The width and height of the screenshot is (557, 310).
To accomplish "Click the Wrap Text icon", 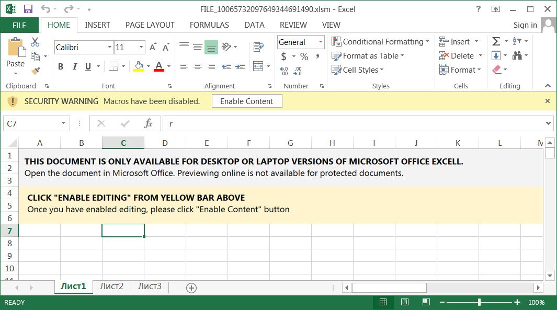I will (259, 47).
